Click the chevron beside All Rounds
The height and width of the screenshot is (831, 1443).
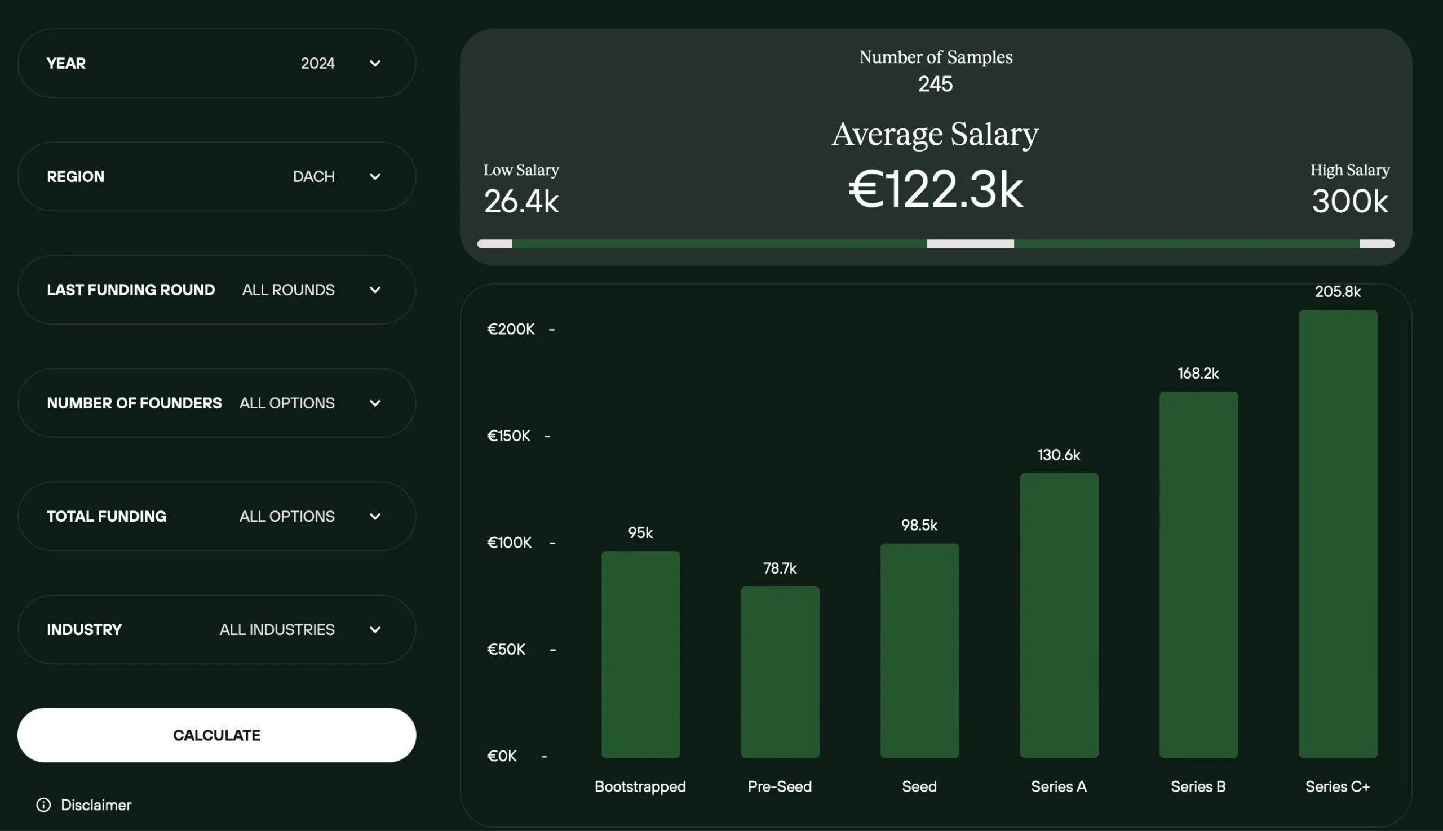[x=375, y=290]
